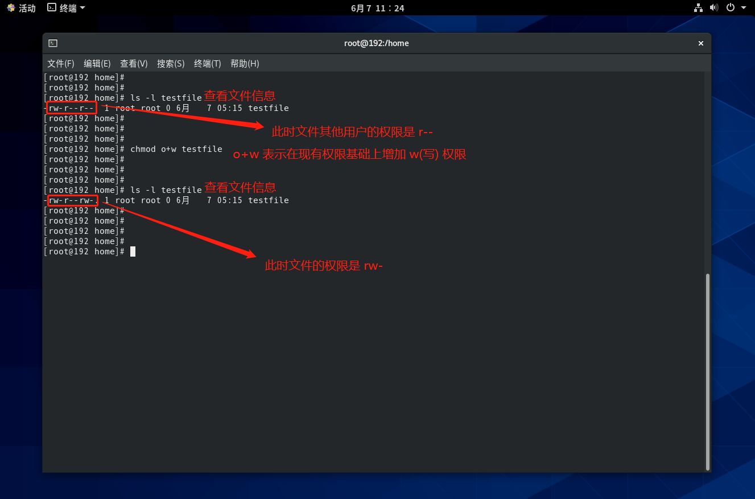Click the power icon in the top bar
The width and height of the screenshot is (755, 499).
[x=731, y=8]
